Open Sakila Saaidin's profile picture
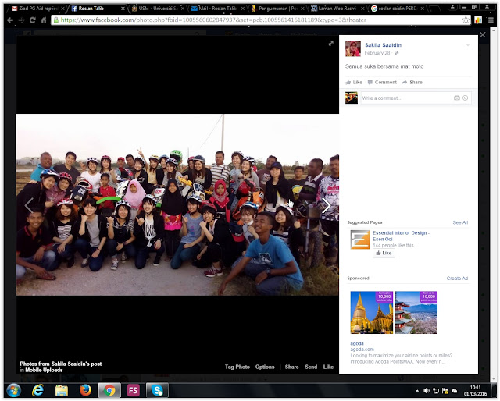 [353, 48]
